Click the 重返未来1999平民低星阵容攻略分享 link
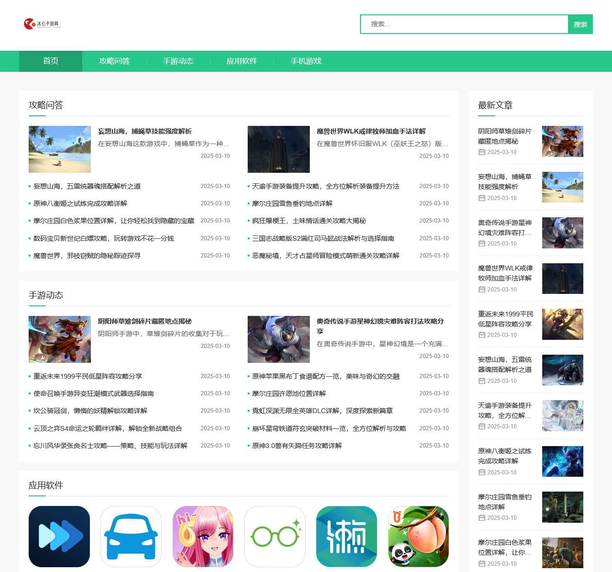Viewport: 612px width, 572px height. pyautogui.click(x=87, y=376)
